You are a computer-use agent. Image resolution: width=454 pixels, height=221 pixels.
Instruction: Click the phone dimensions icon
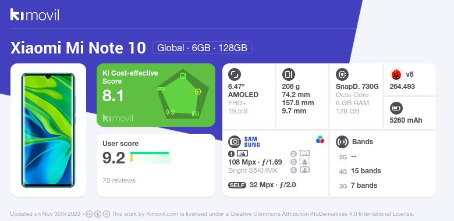pos(288,74)
